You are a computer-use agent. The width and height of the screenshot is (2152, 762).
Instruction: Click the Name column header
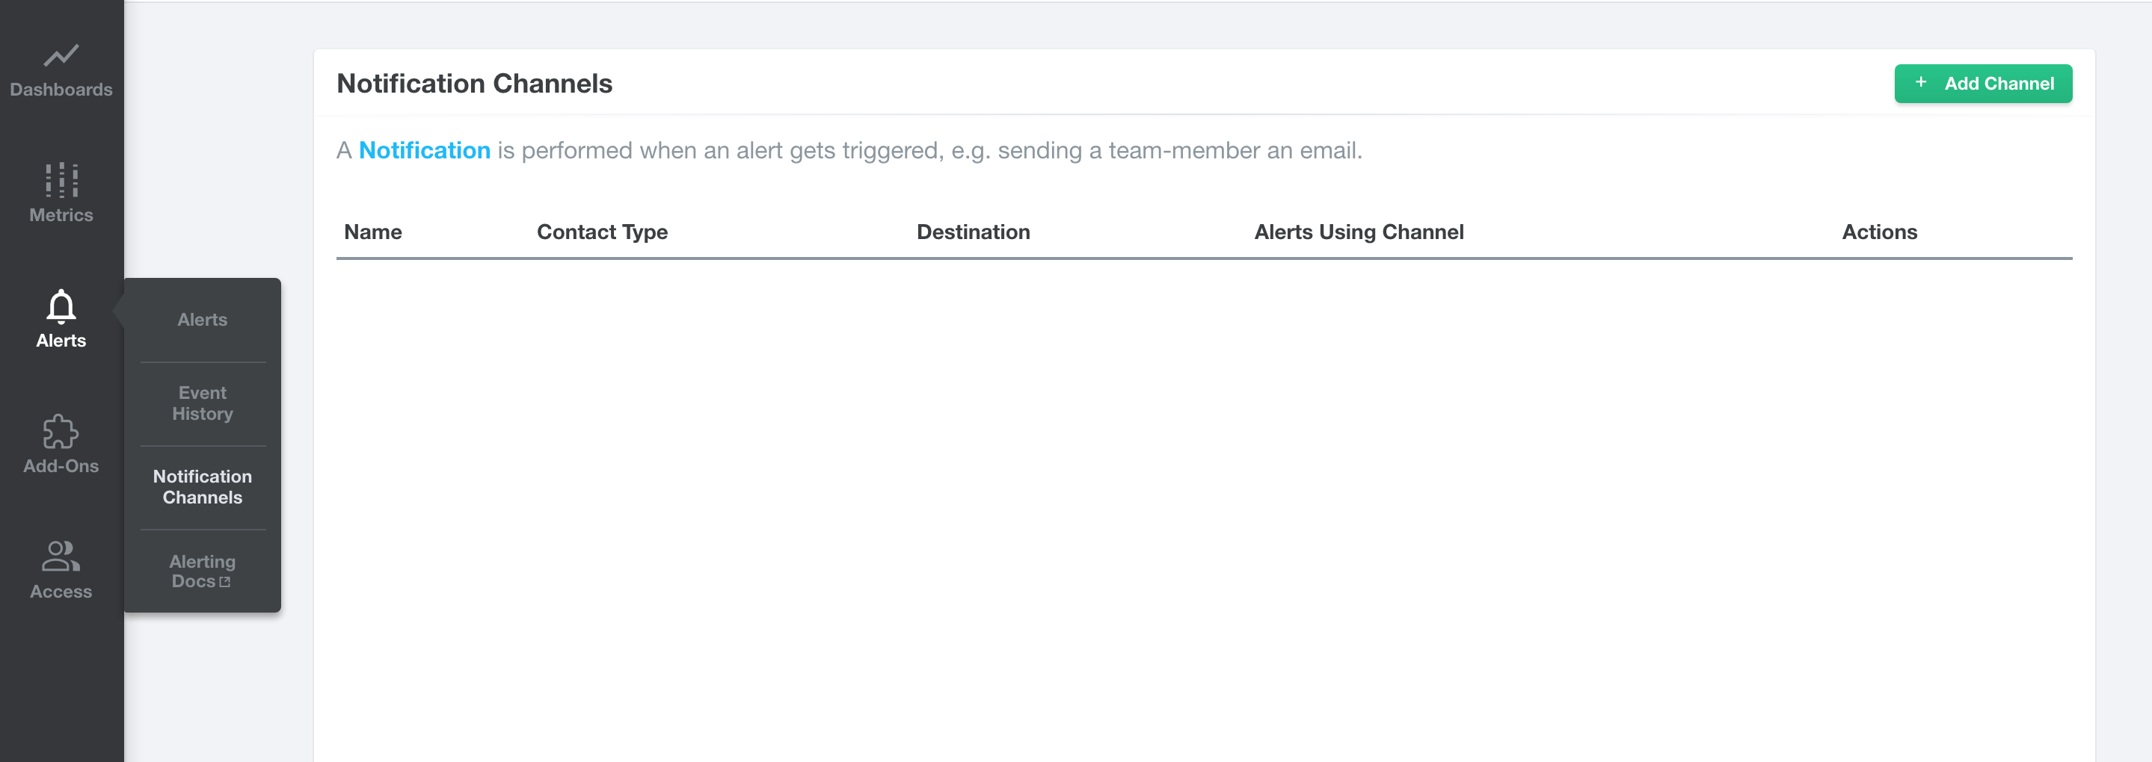372,232
